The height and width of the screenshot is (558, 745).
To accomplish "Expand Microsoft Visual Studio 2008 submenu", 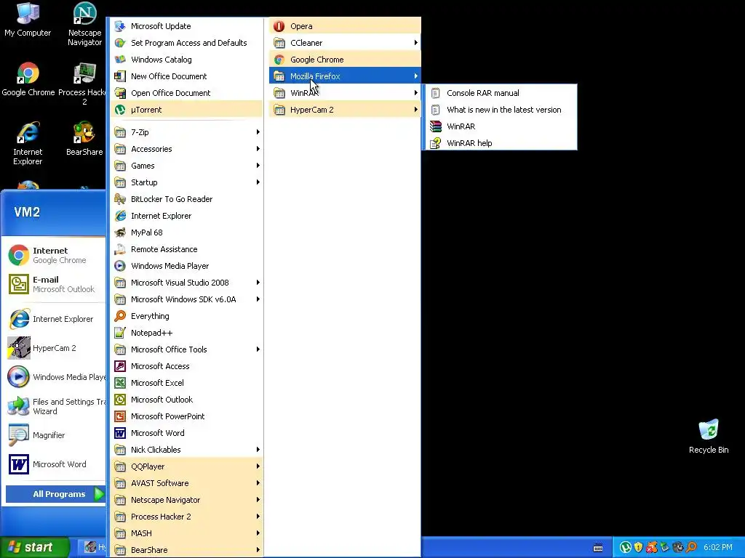I will click(x=187, y=283).
